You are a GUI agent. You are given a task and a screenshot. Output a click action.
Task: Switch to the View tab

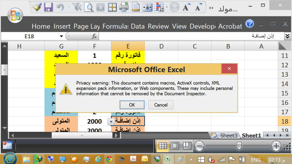point(179,26)
